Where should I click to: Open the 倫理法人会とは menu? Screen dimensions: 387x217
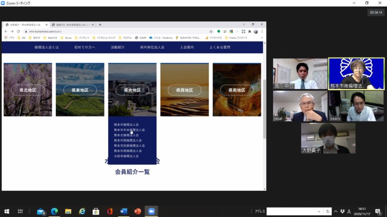pos(46,47)
